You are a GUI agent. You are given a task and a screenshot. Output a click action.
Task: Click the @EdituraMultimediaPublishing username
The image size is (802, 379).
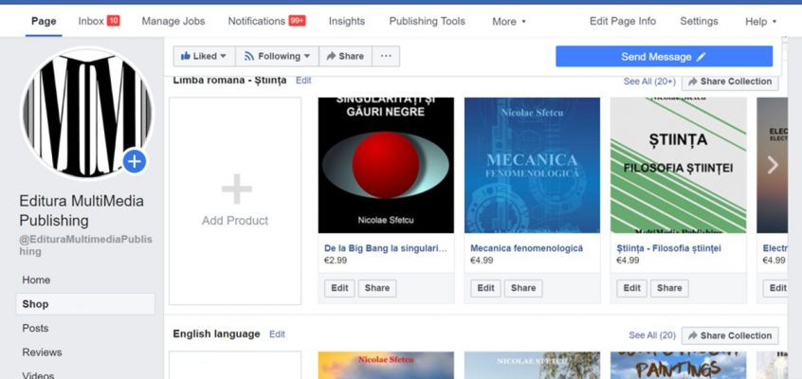85,245
